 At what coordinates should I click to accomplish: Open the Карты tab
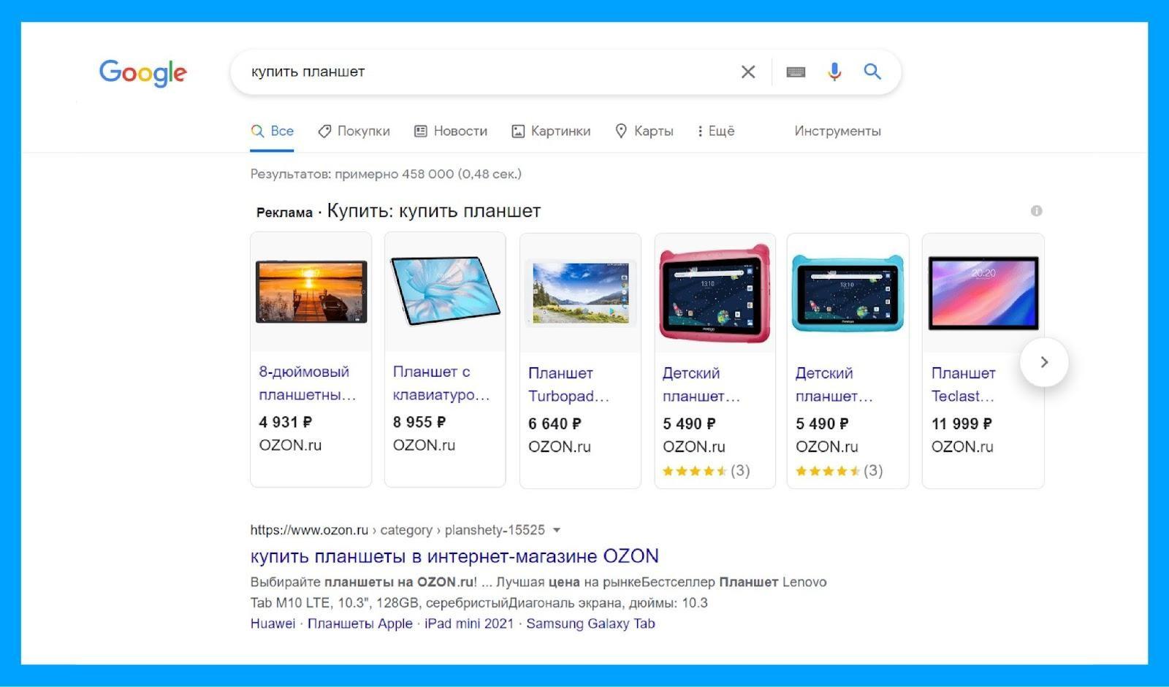[644, 131]
